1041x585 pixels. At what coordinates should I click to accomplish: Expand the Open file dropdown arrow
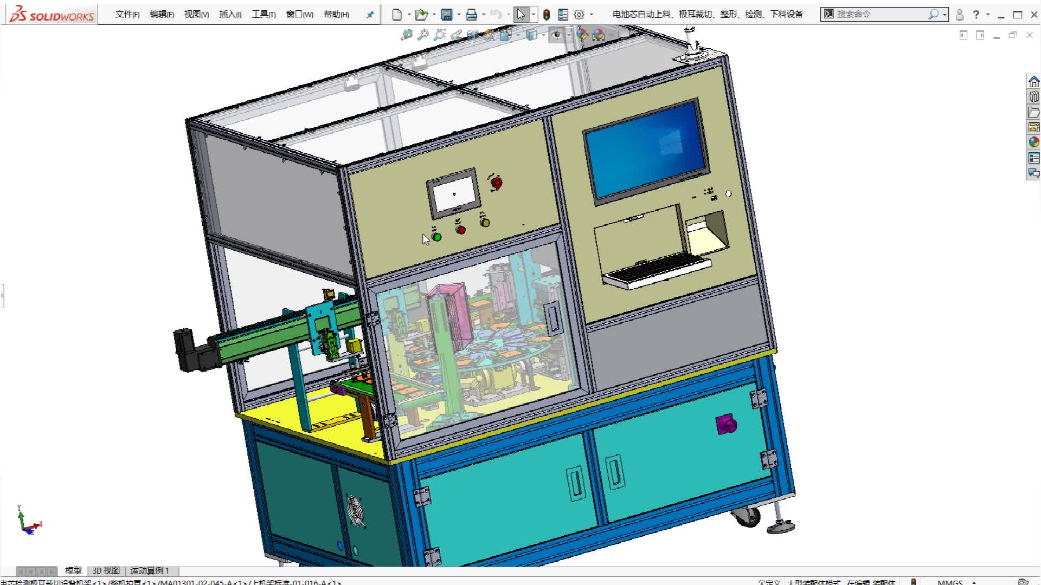pyautogui.click(x=434, y=15)
